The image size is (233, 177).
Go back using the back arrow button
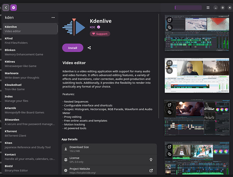click(6, 7)
